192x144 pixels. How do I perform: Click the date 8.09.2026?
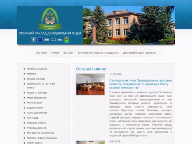[x=115, y=141]
